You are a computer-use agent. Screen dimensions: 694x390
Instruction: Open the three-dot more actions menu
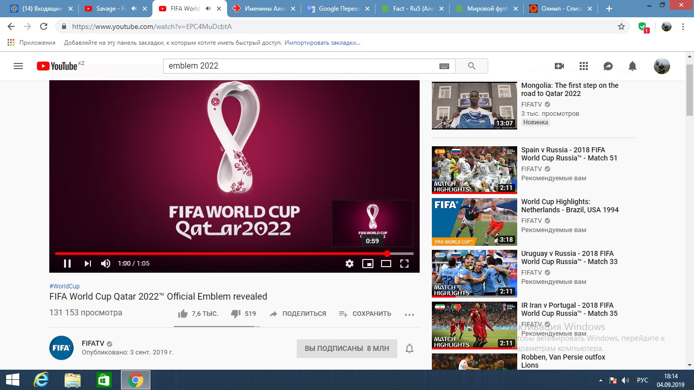[x=409, y=314]
